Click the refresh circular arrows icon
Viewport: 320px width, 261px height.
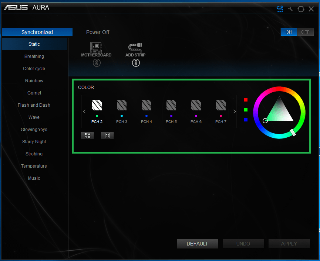click(x=301, y=9)
